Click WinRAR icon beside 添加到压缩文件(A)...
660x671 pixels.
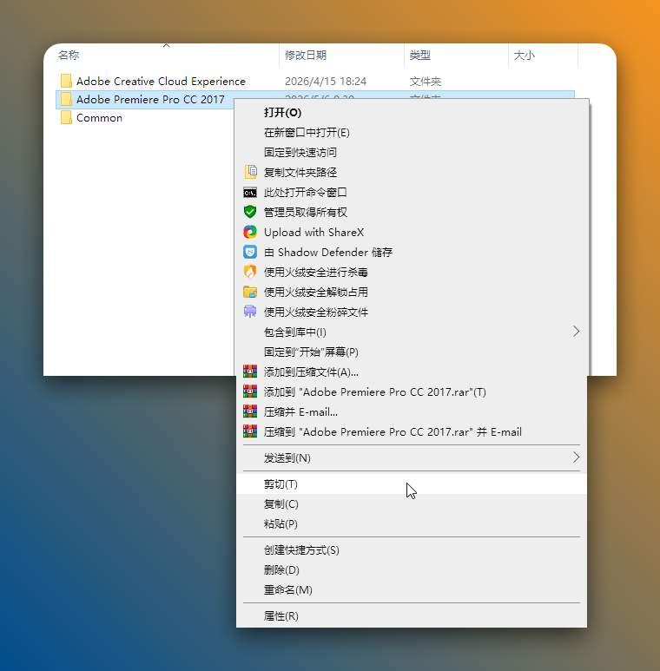[x=250, y=372]
